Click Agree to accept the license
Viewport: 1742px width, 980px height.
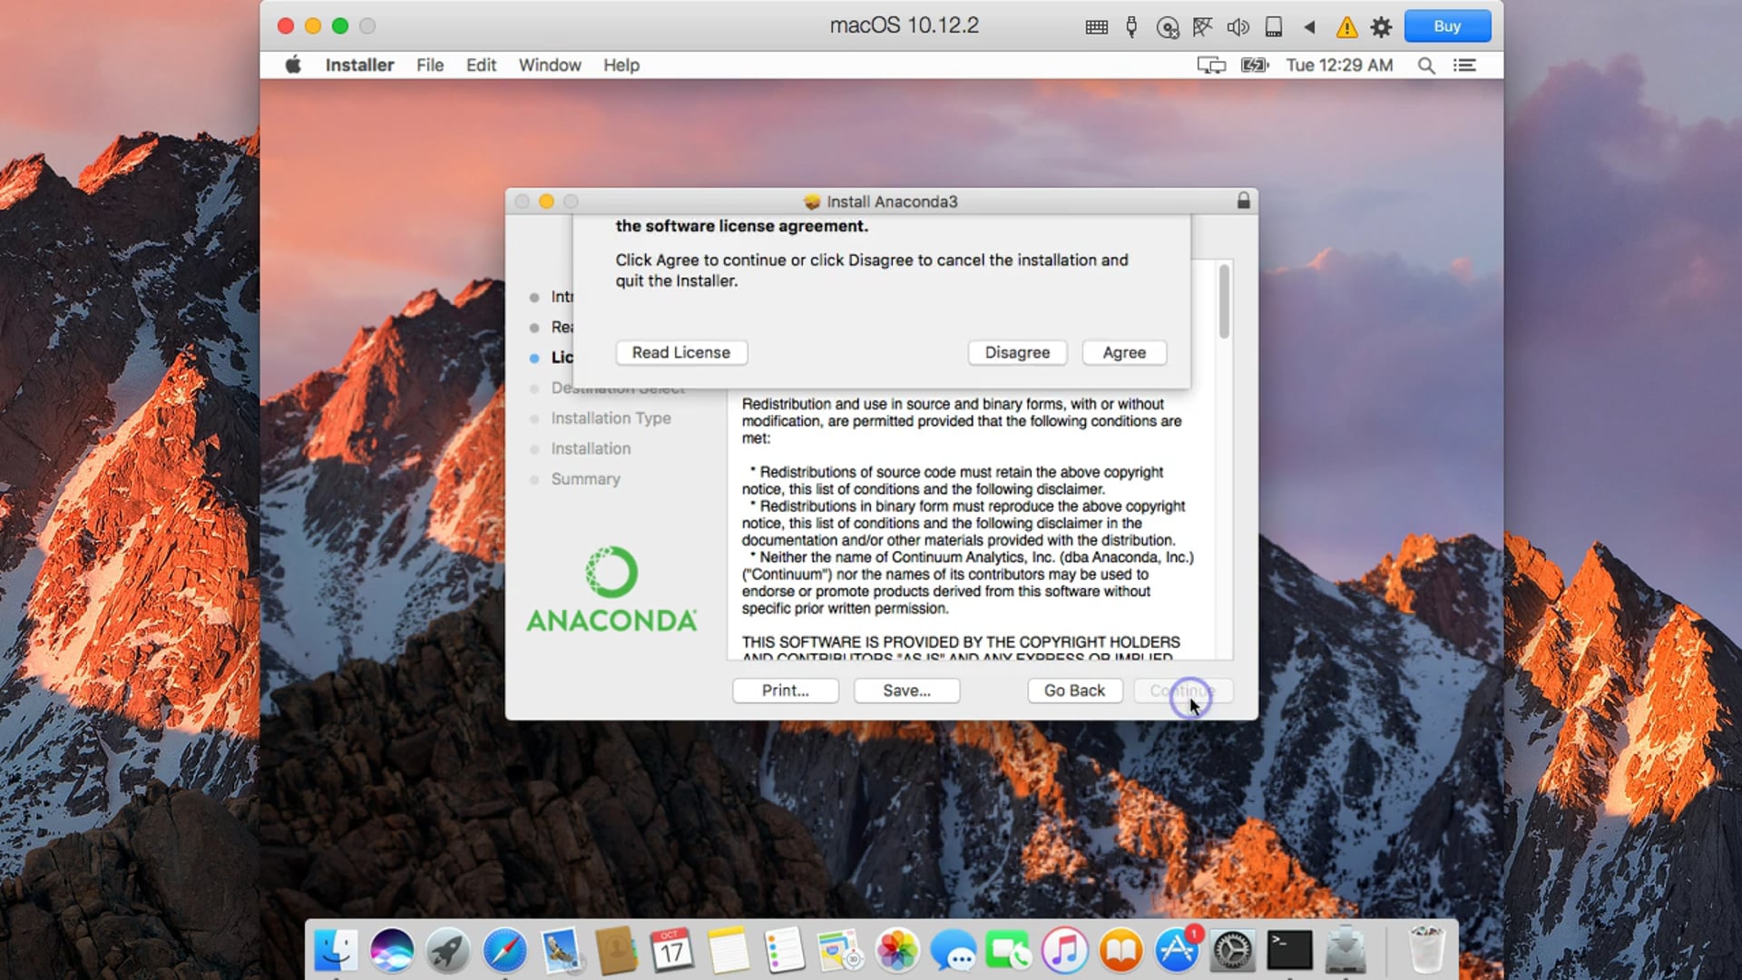click(1124, 353)
